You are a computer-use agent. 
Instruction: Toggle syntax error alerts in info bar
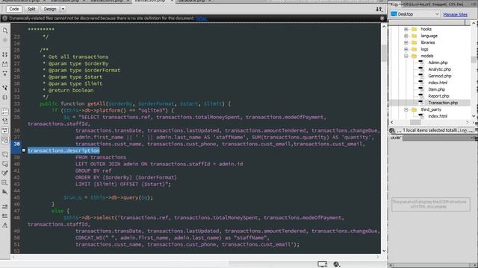click(5, 140)
